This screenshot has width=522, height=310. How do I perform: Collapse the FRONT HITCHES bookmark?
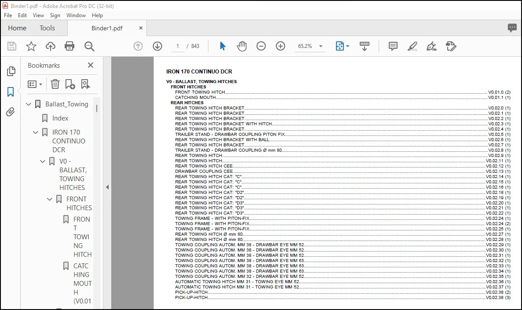(x=50, y=199)
